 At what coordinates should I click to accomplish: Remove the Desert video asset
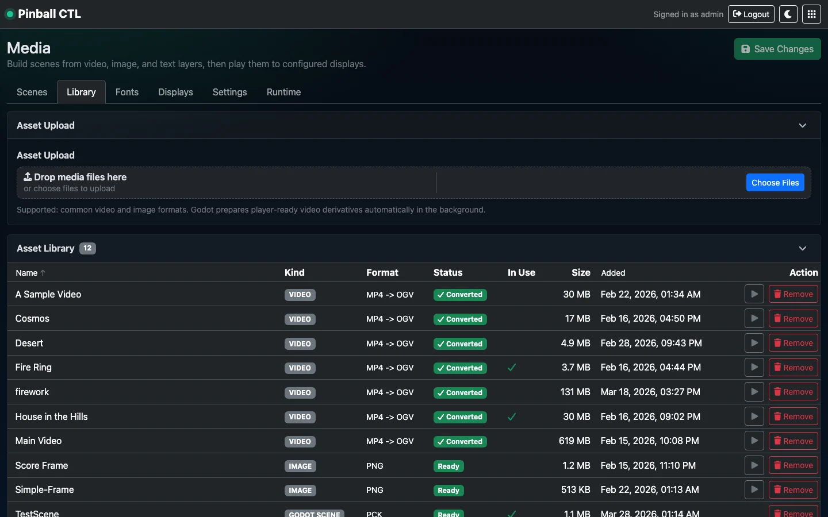tap(793, 343)
